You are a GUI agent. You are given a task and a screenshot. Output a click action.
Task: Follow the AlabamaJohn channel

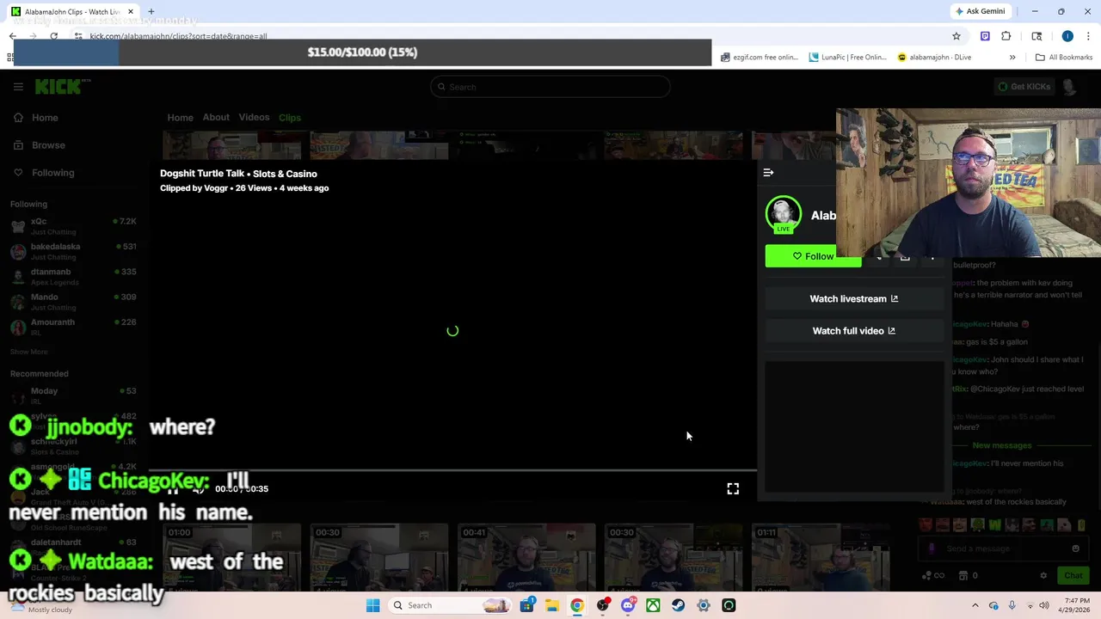813,256
